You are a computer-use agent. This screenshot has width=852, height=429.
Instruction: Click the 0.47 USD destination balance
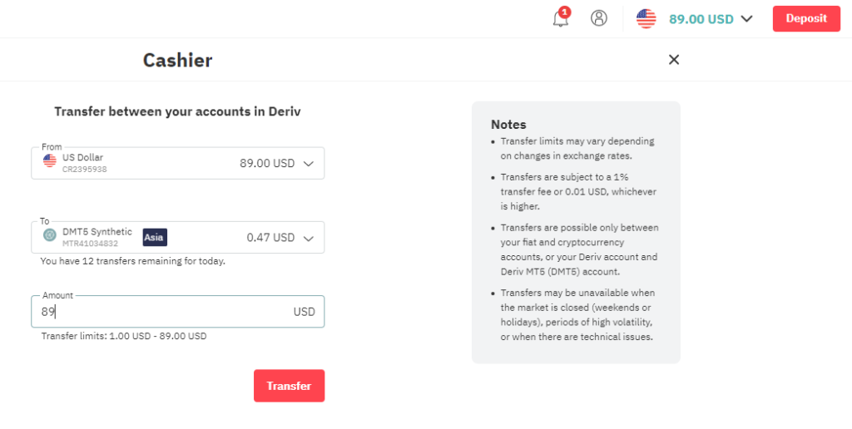[270, 238]
